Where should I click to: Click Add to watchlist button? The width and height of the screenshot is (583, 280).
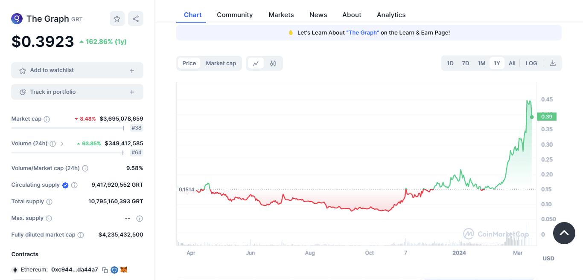click(77, 70)
